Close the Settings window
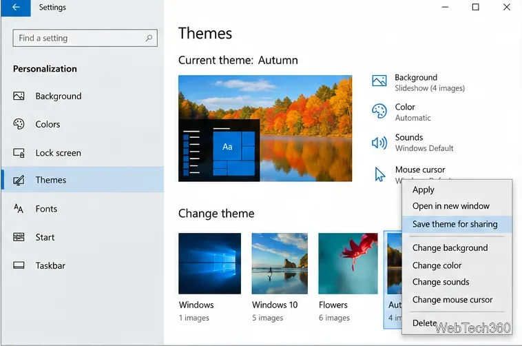The width and height of the screenshot is (522, 346). 507,7
